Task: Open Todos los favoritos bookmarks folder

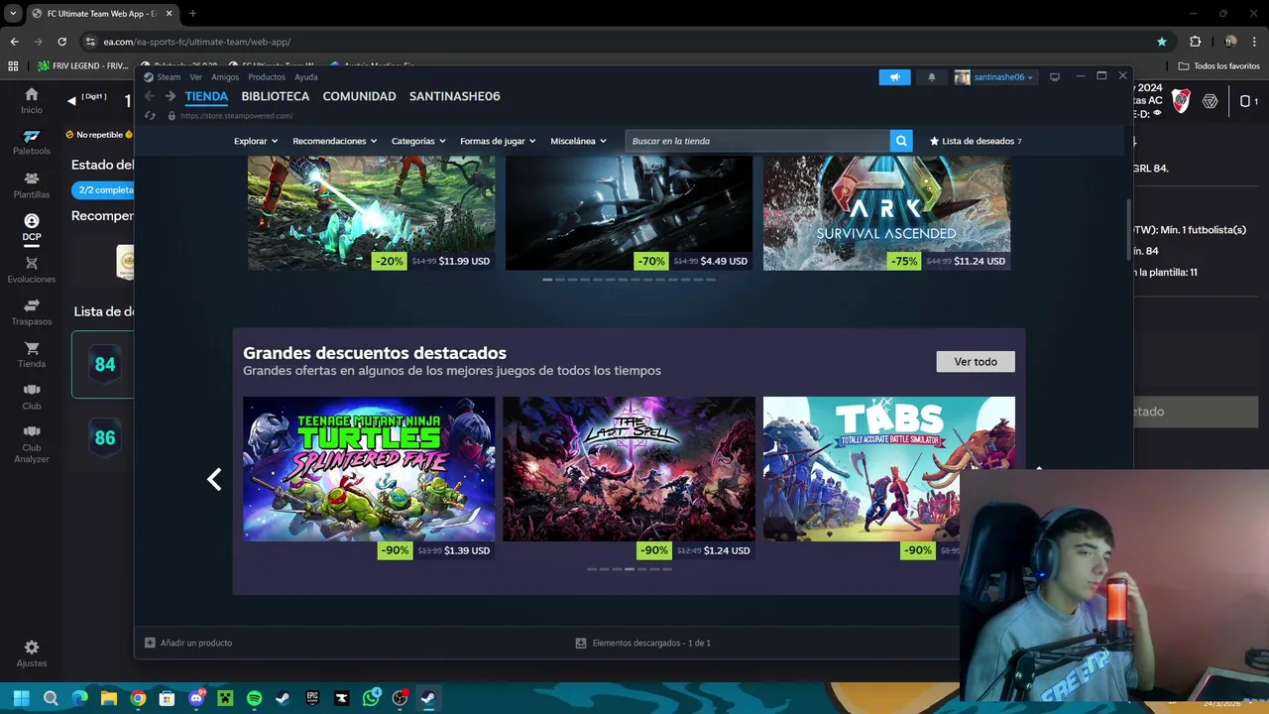Action: coord(1218,65)
